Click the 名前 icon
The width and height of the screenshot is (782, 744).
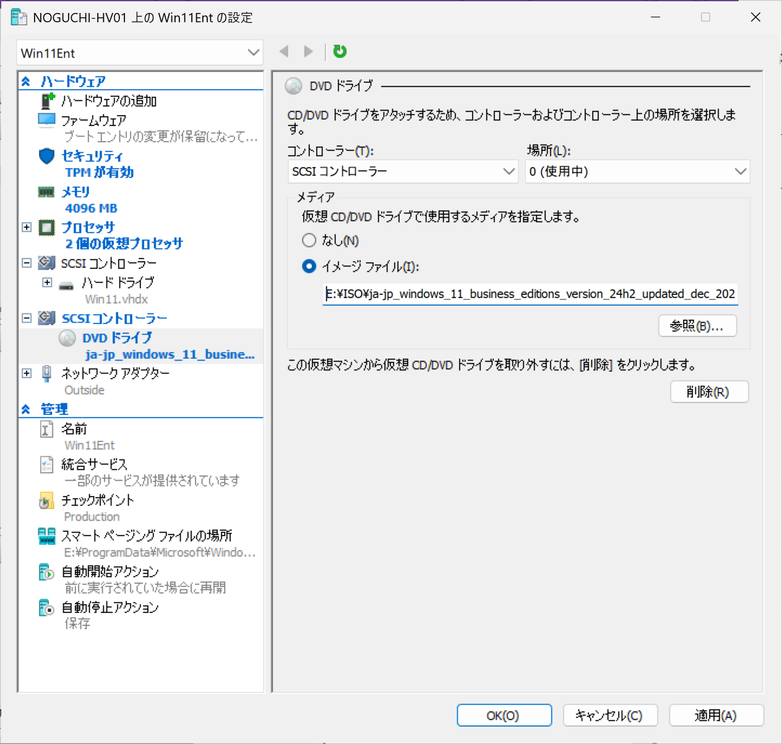pos(46,429)
